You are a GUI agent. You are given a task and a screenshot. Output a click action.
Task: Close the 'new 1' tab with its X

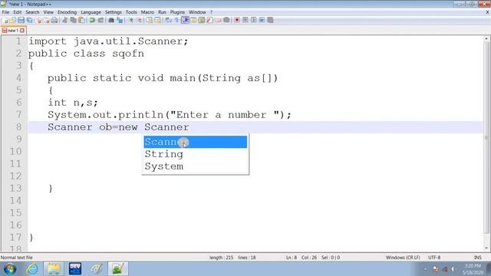(22, 31)
